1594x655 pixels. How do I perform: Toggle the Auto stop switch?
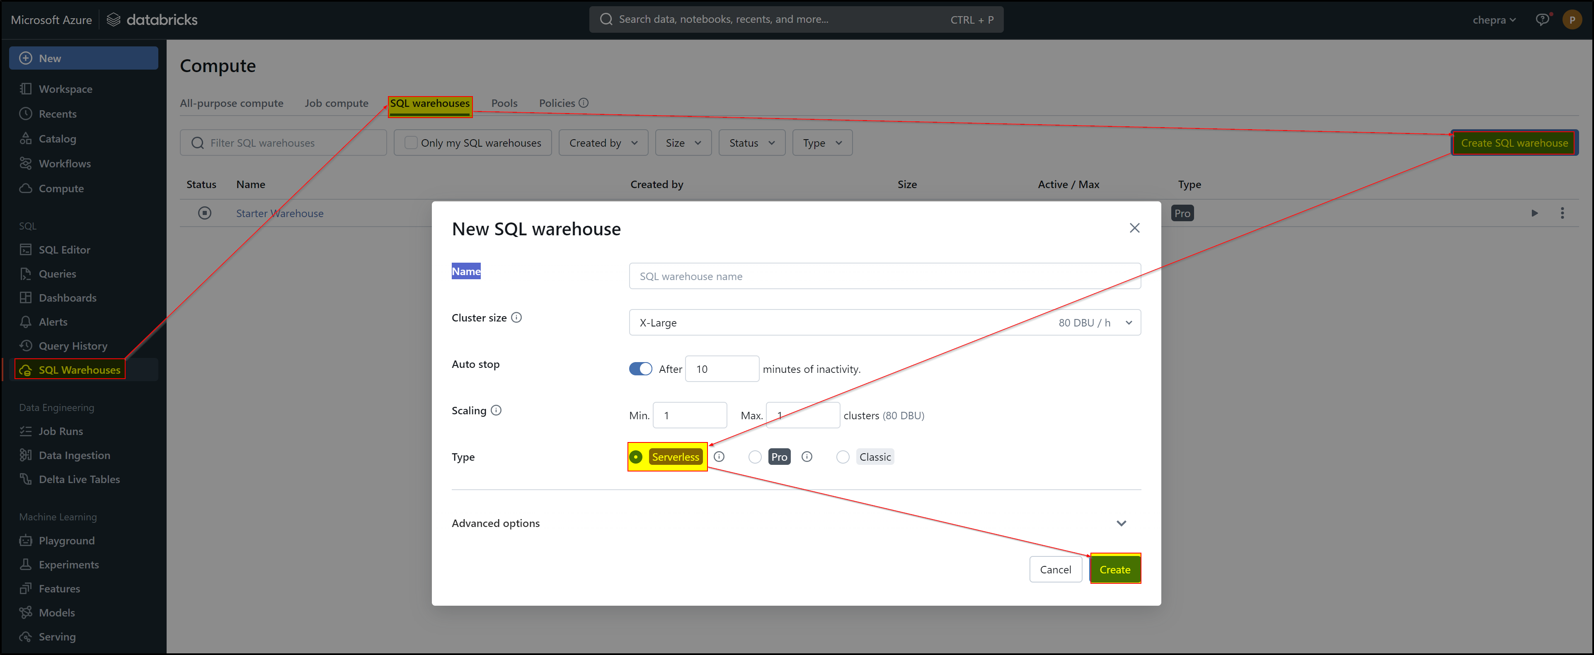[x=640, y=369]
